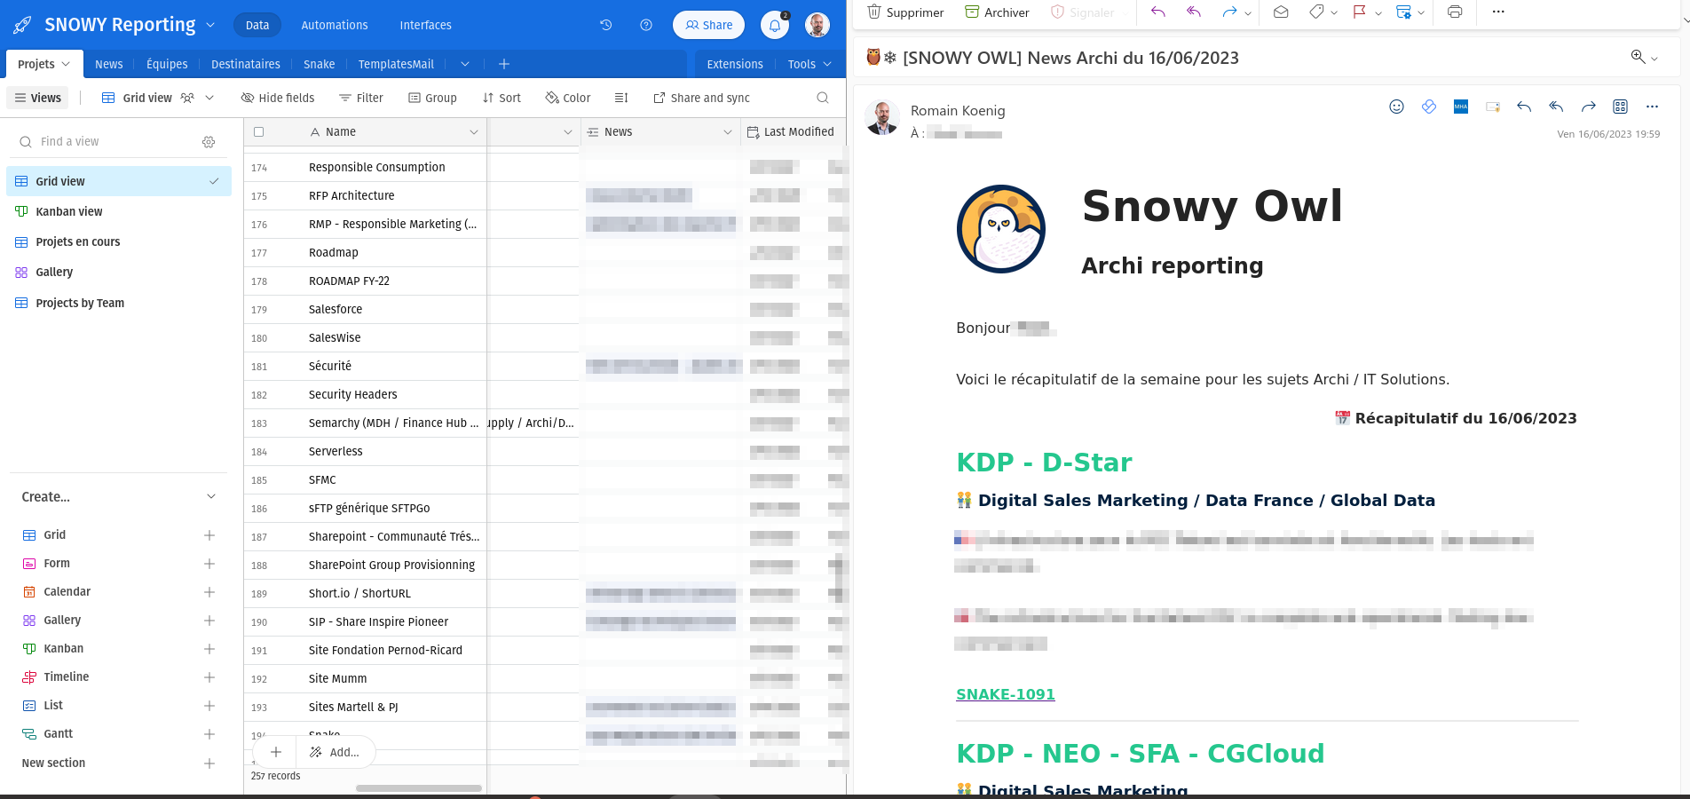Select the Kanban view in the views list
Viewport: 1690px width, 799px height.
119,211
